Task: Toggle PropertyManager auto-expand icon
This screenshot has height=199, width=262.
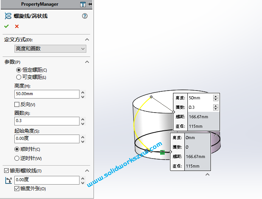Action: 83,5
